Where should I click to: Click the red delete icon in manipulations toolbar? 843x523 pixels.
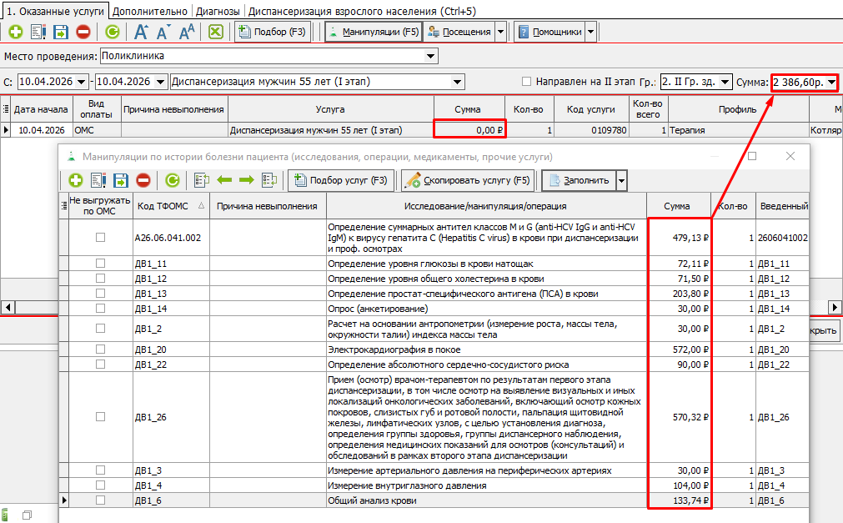[143, 180]
